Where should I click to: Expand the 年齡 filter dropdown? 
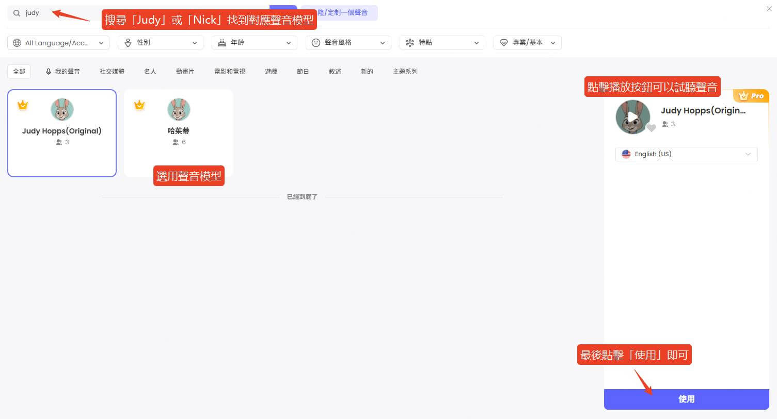point(289,43)
